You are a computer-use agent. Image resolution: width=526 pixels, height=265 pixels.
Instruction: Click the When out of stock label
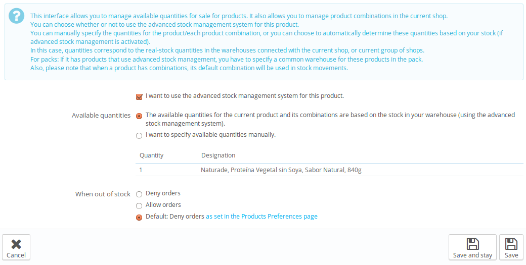click(x=103, y=194)
